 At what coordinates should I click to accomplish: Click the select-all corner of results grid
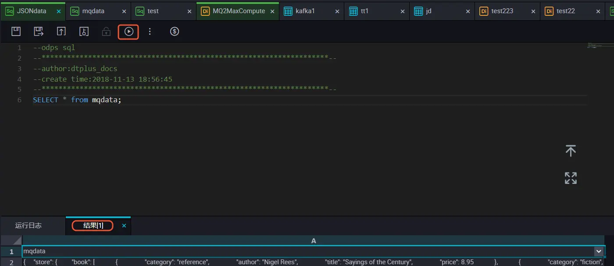click(11, 241)
